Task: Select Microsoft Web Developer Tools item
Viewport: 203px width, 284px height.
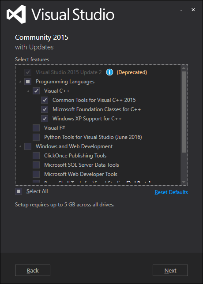Action: pyautogui.click(x=81, y=174)
